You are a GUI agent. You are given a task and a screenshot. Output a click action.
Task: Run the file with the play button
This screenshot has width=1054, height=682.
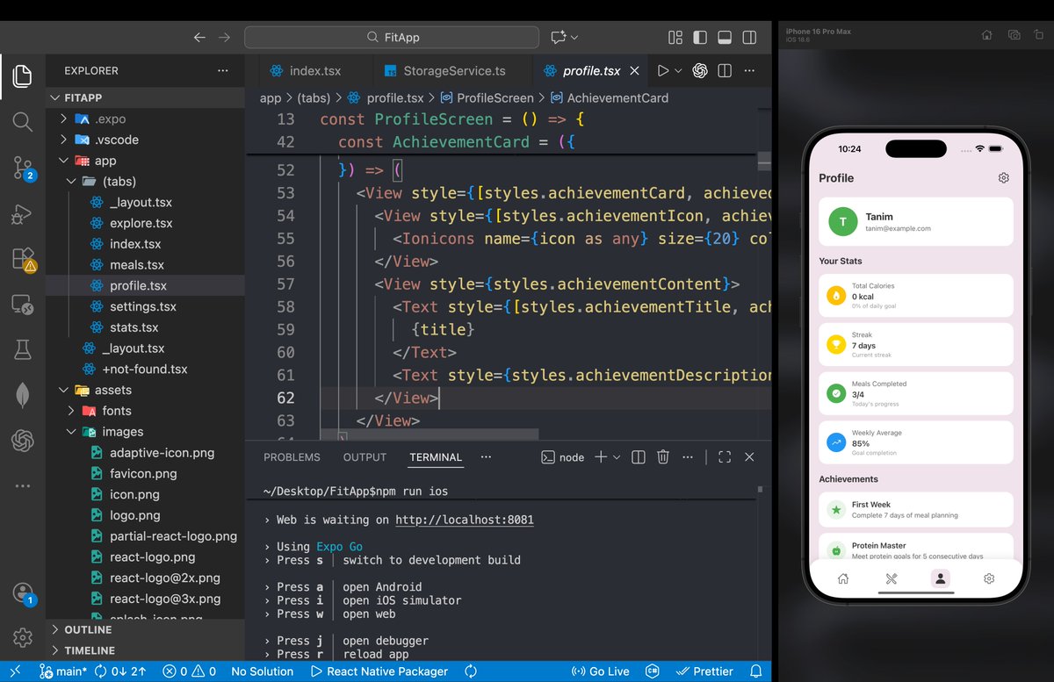pyautogui.click(x=663, y=71)
